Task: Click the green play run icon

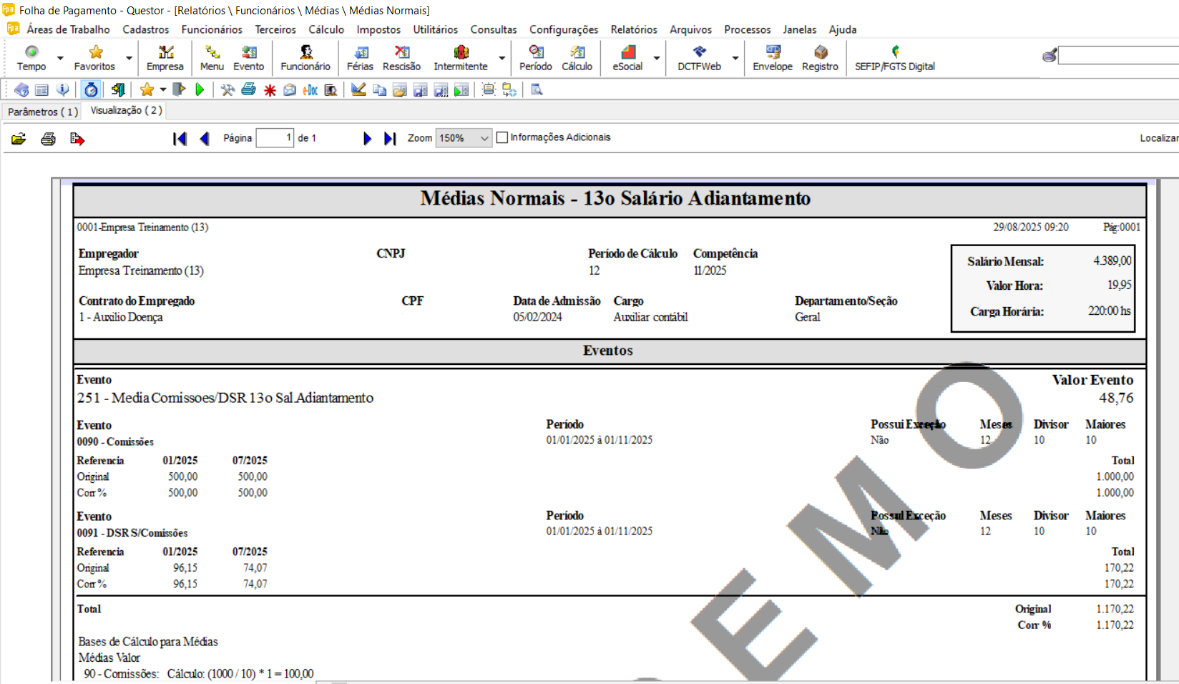Action: point(200,89)
